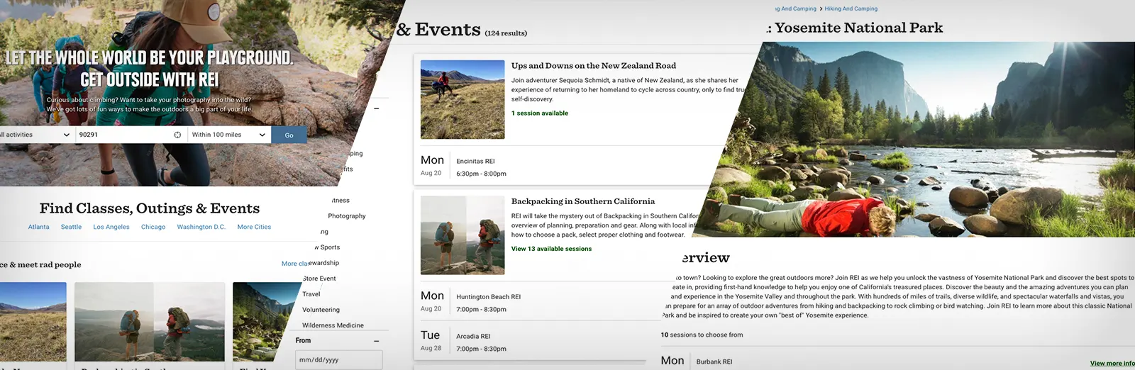This screenshot has width=1135, height=370.
Task: Open the all activities dropdown
Action: (x=35, y=135)
